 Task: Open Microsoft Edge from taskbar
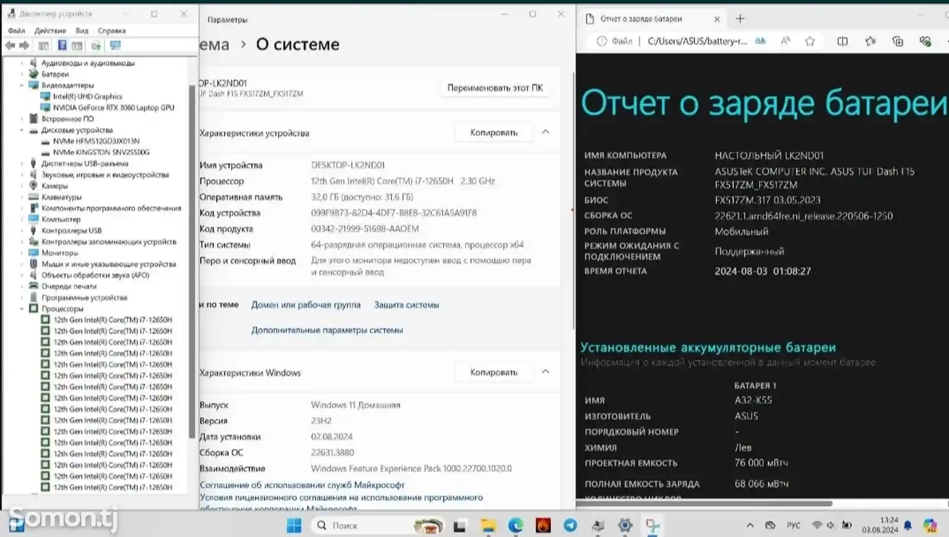click(515, 525)
